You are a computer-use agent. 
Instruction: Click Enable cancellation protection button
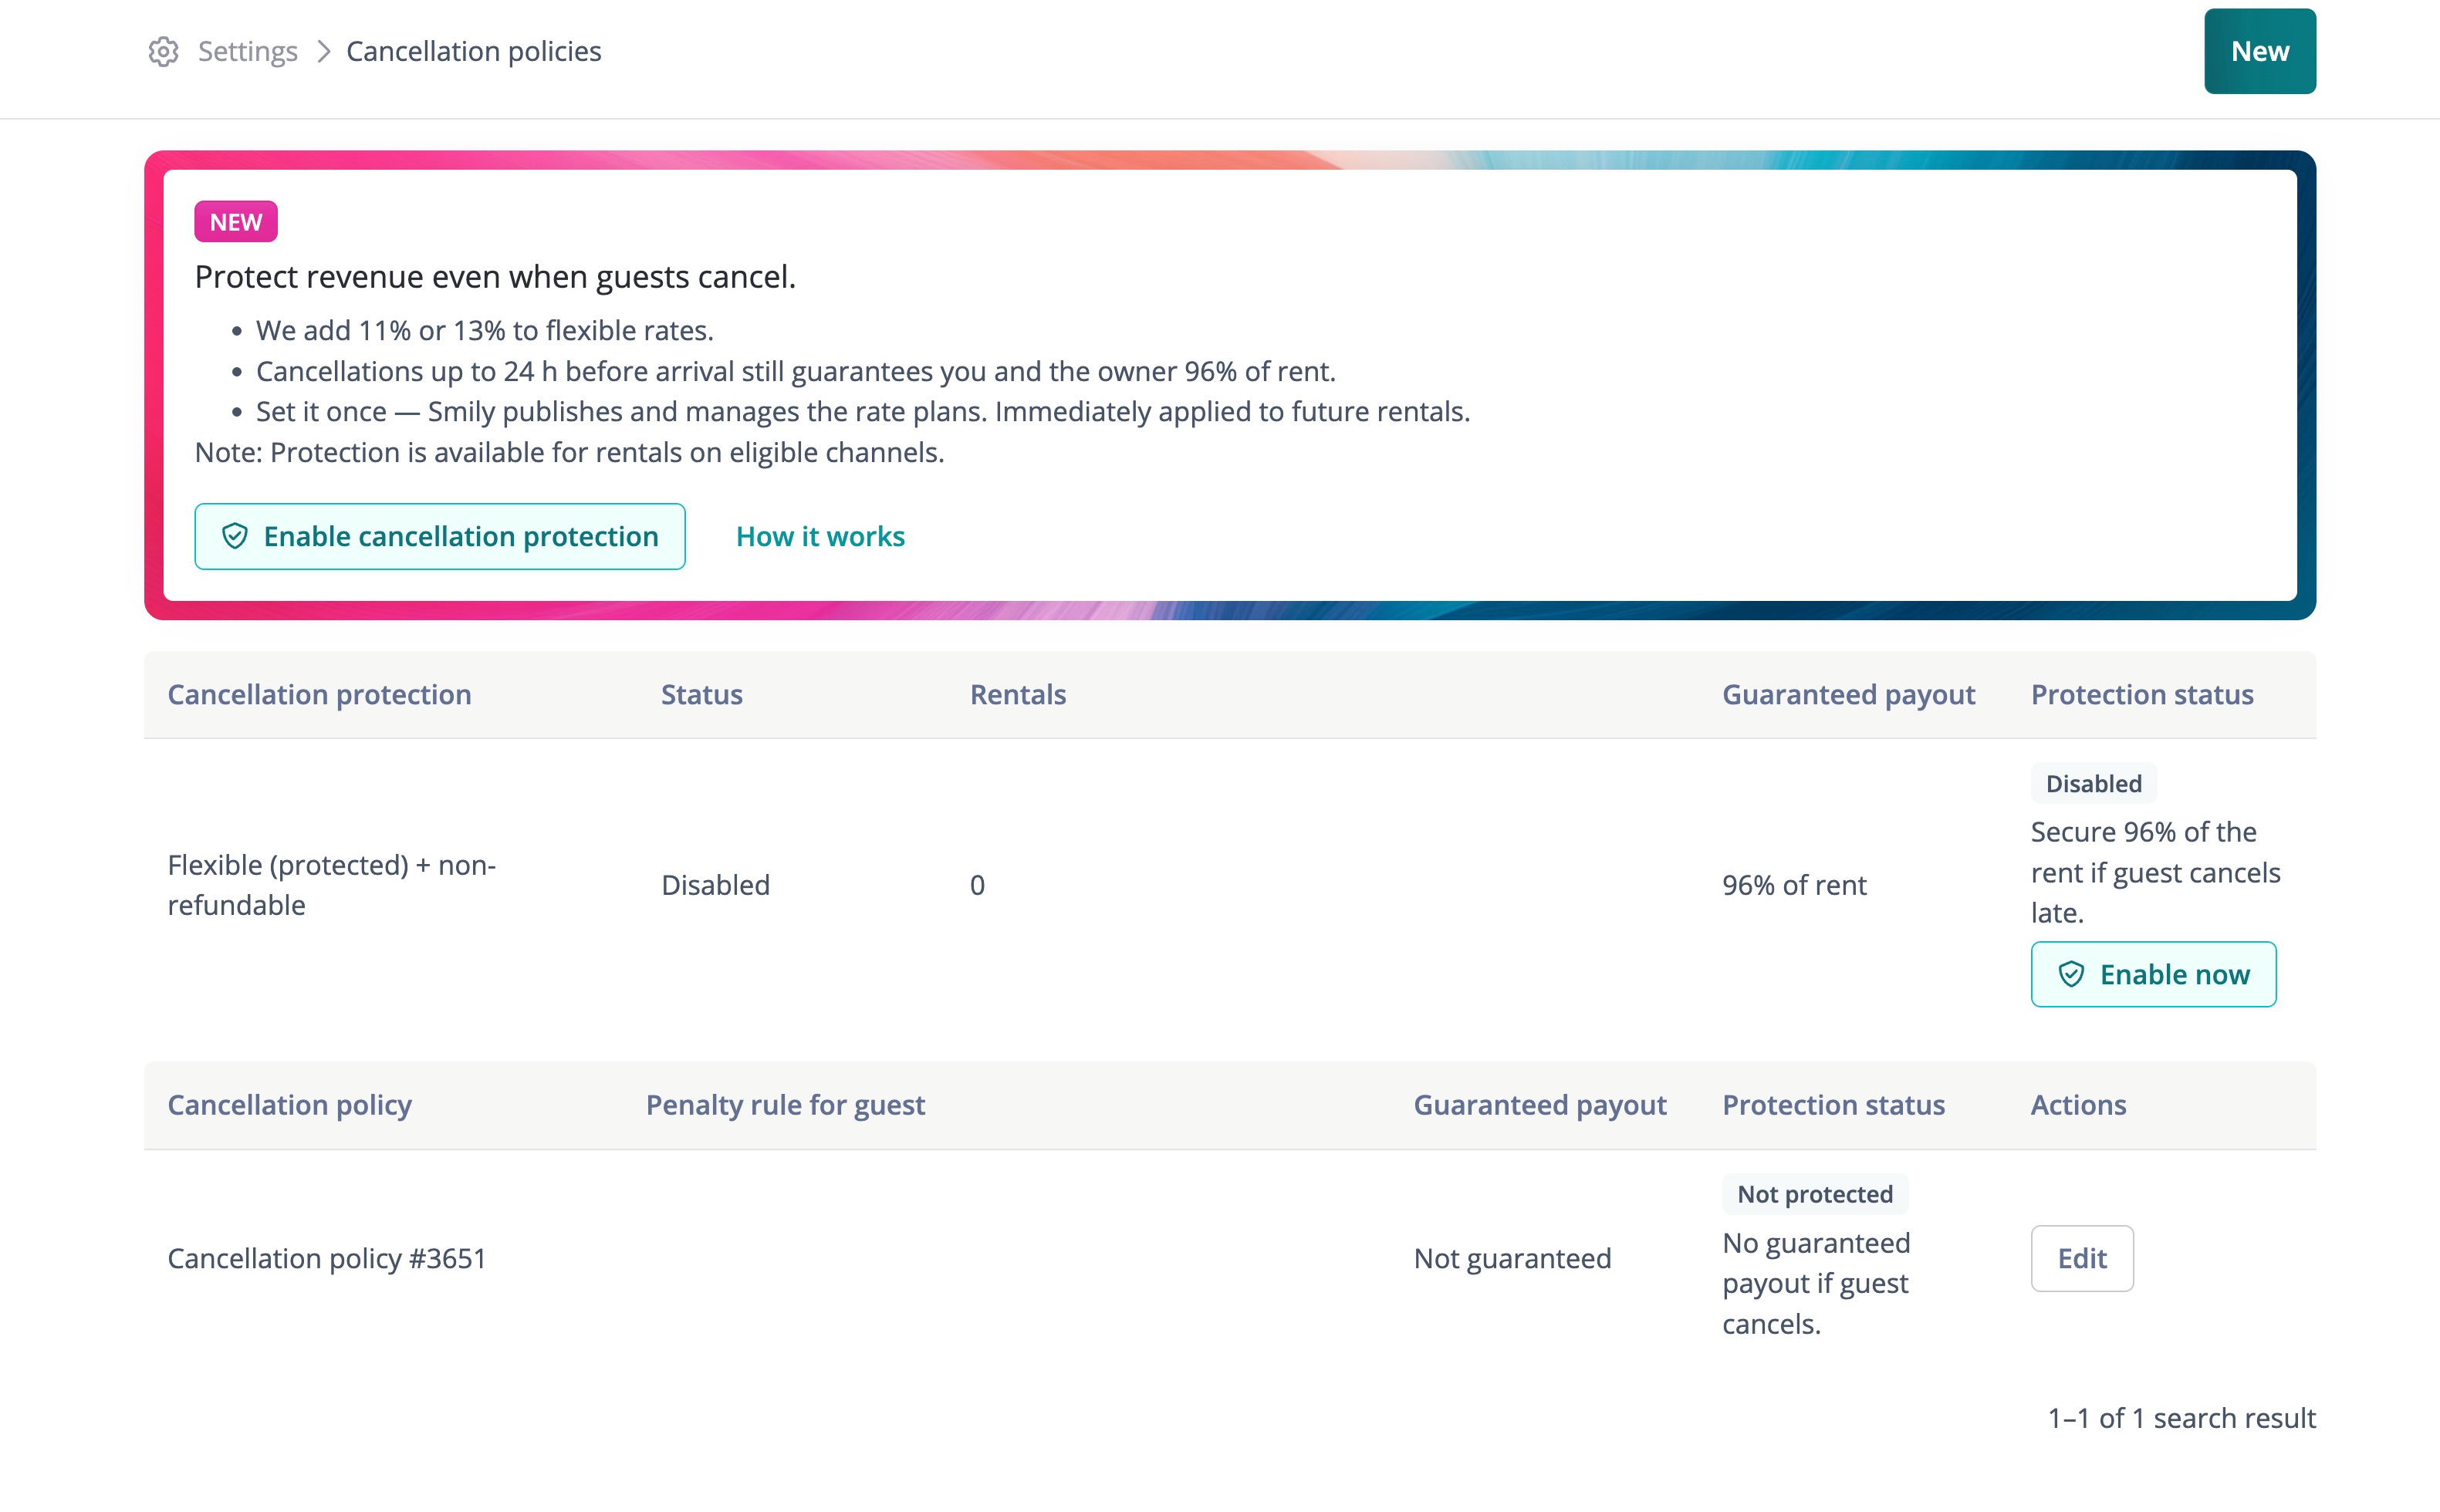440,536
